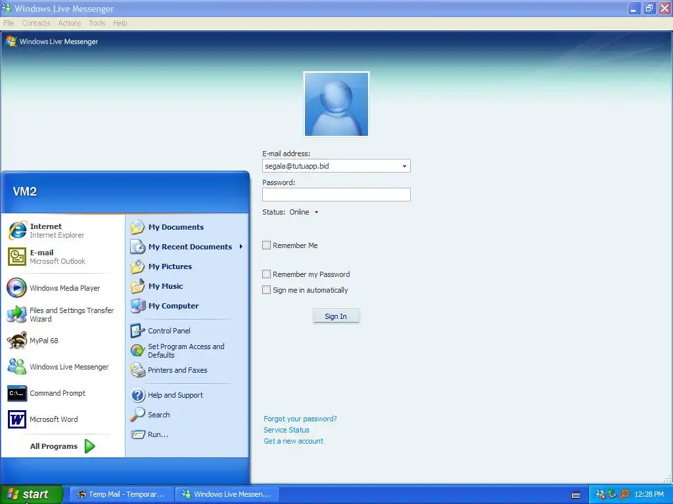Open the Help menu
673x504 pixels.
(x=120, y=23)
